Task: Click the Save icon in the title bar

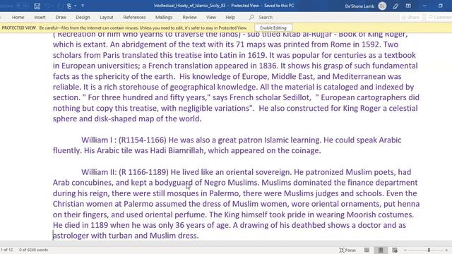Action: pos(37,6)
